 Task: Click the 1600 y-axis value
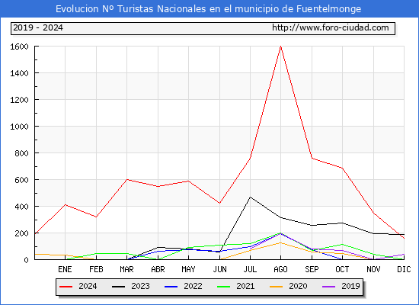(x=19, y=47)
